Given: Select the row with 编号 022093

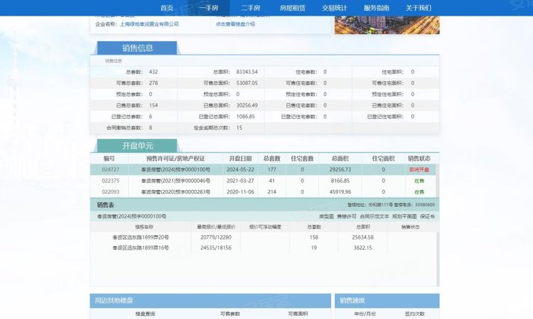Looking at the screenshot, I should click(x=263, y=192).
